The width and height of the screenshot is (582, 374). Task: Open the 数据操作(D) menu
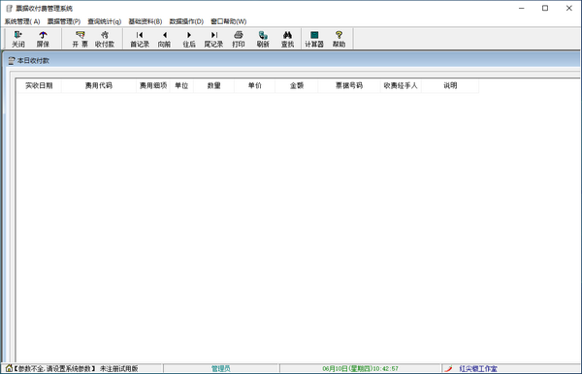[186, 21]
